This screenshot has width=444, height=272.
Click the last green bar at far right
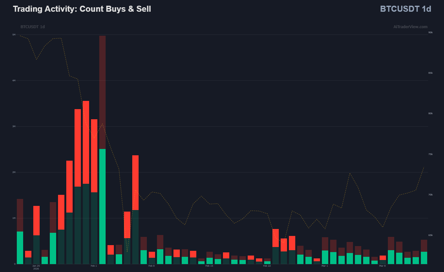[x=424, y=257]
